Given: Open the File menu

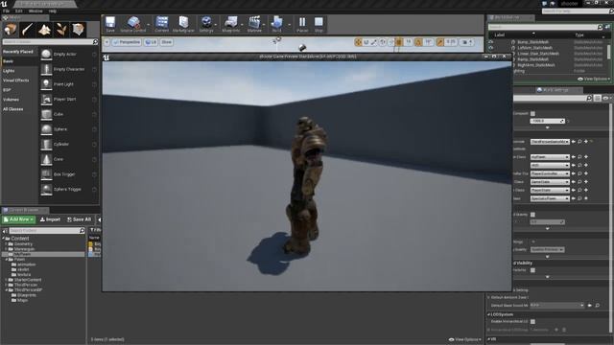Looking at the screenshot, I should tap(7, 11).
